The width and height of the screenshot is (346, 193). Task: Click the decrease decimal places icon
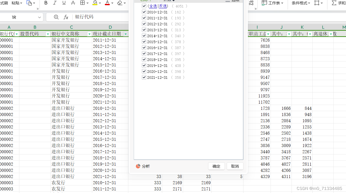point(251,3)
